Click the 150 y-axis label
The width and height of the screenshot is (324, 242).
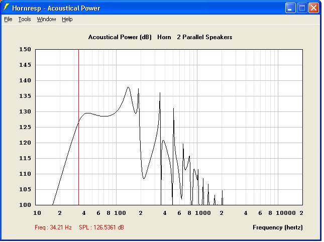pos(25,49)
